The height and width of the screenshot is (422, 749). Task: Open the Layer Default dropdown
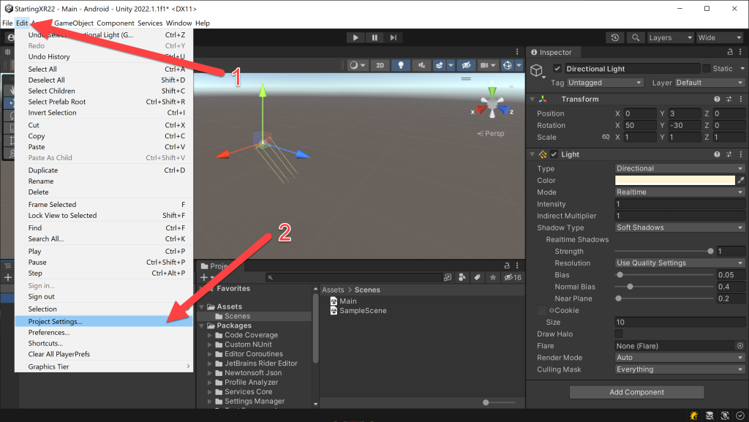pos(710,83)
